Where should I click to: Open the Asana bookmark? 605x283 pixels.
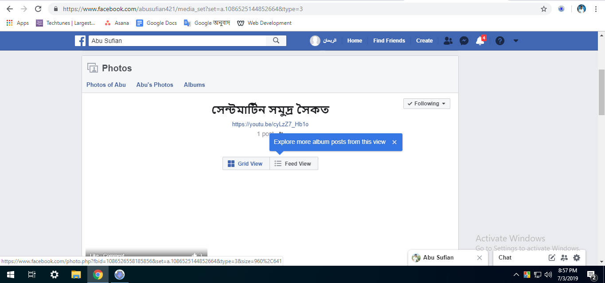[x=117, y=23]
